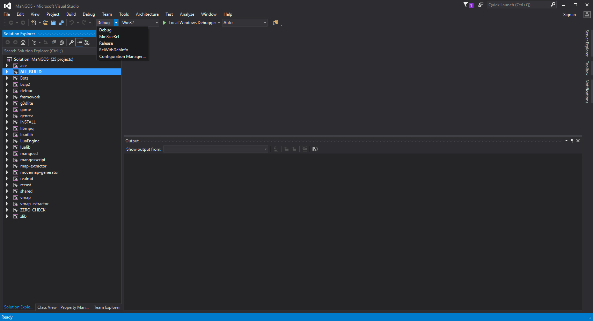Click the main toolbar Navigate Forward icon
Viewport: 593px width, 321px height.
[23, 23]
